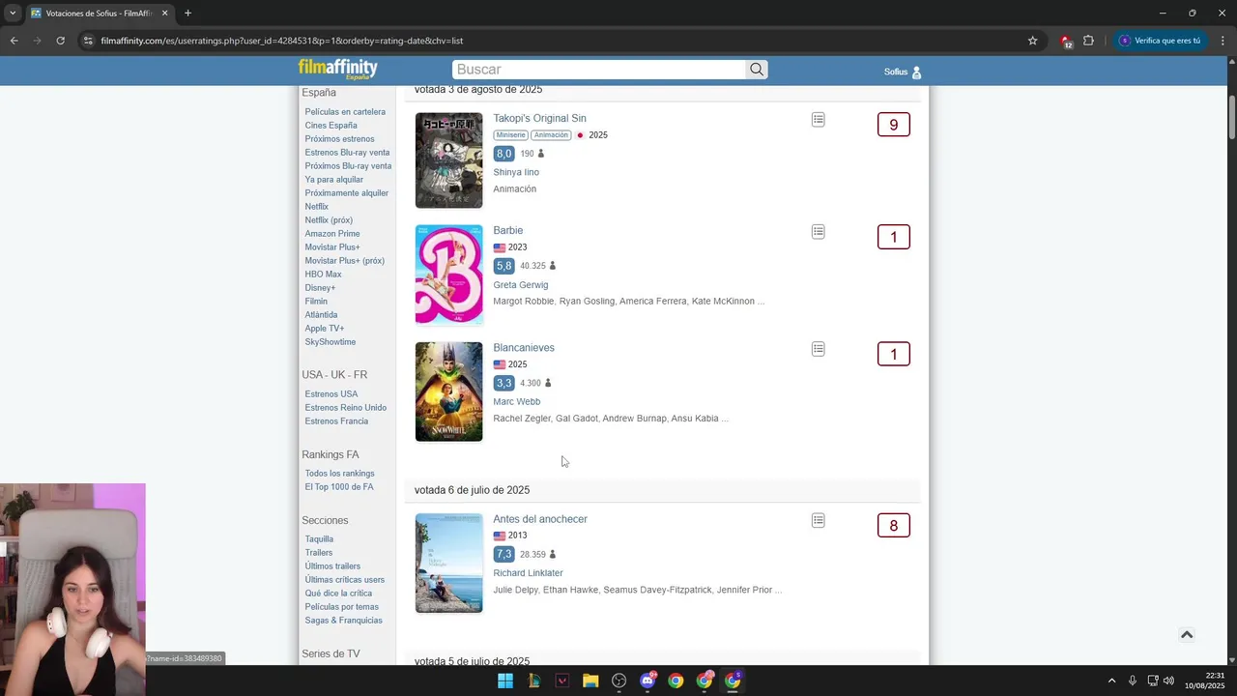This screenshot has width=1237, height=696.
Task: Reload the page with the refresh icon
Action: 60,41
